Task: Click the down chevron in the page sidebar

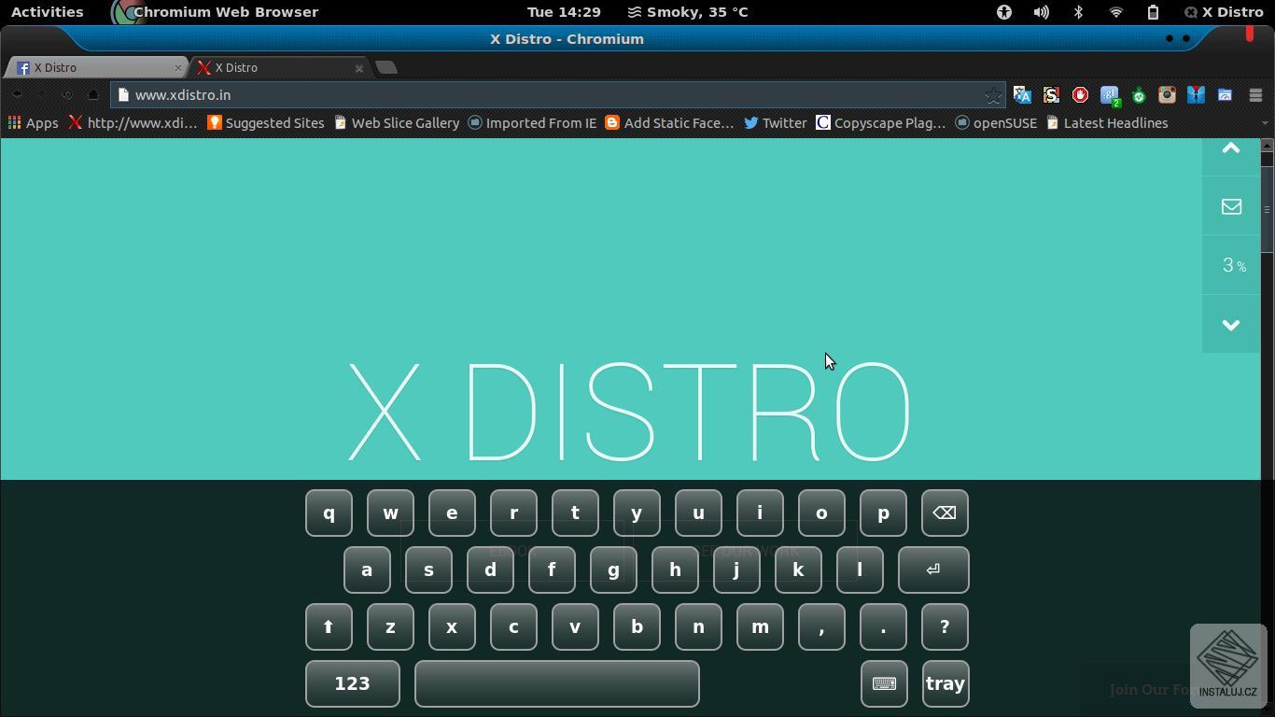Action: pyautogui.click(x=1231, y=325)
